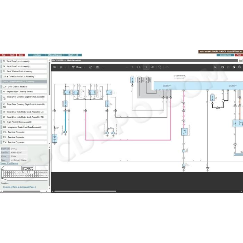Toggle page view layout icon

98,67
